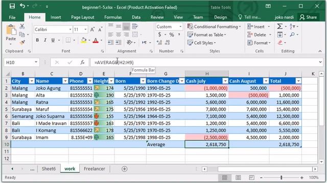Click the Increase Decimal icon
327x183 pixels.
pyautogui.click(x=159, y=42)
